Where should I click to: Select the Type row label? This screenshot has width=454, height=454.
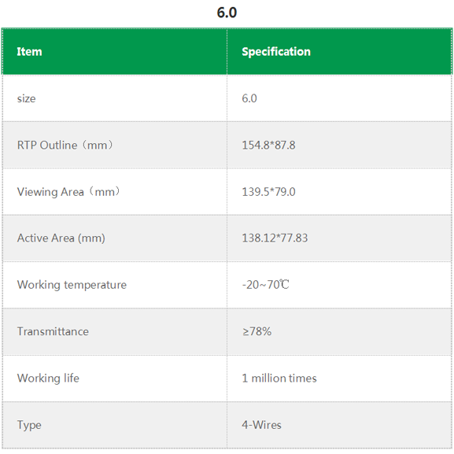click(29, 426)
